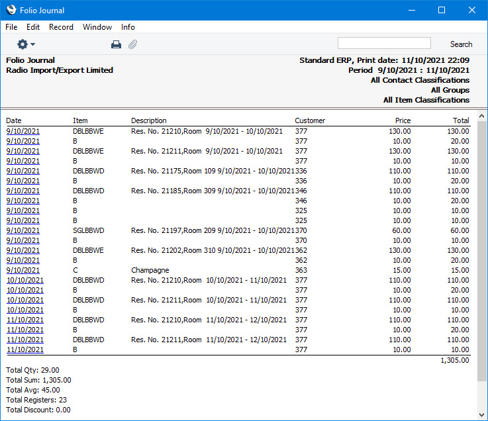488x421 pixels.
Task: Click the 15.00 price on Champagne row
Action: [401, 270]
